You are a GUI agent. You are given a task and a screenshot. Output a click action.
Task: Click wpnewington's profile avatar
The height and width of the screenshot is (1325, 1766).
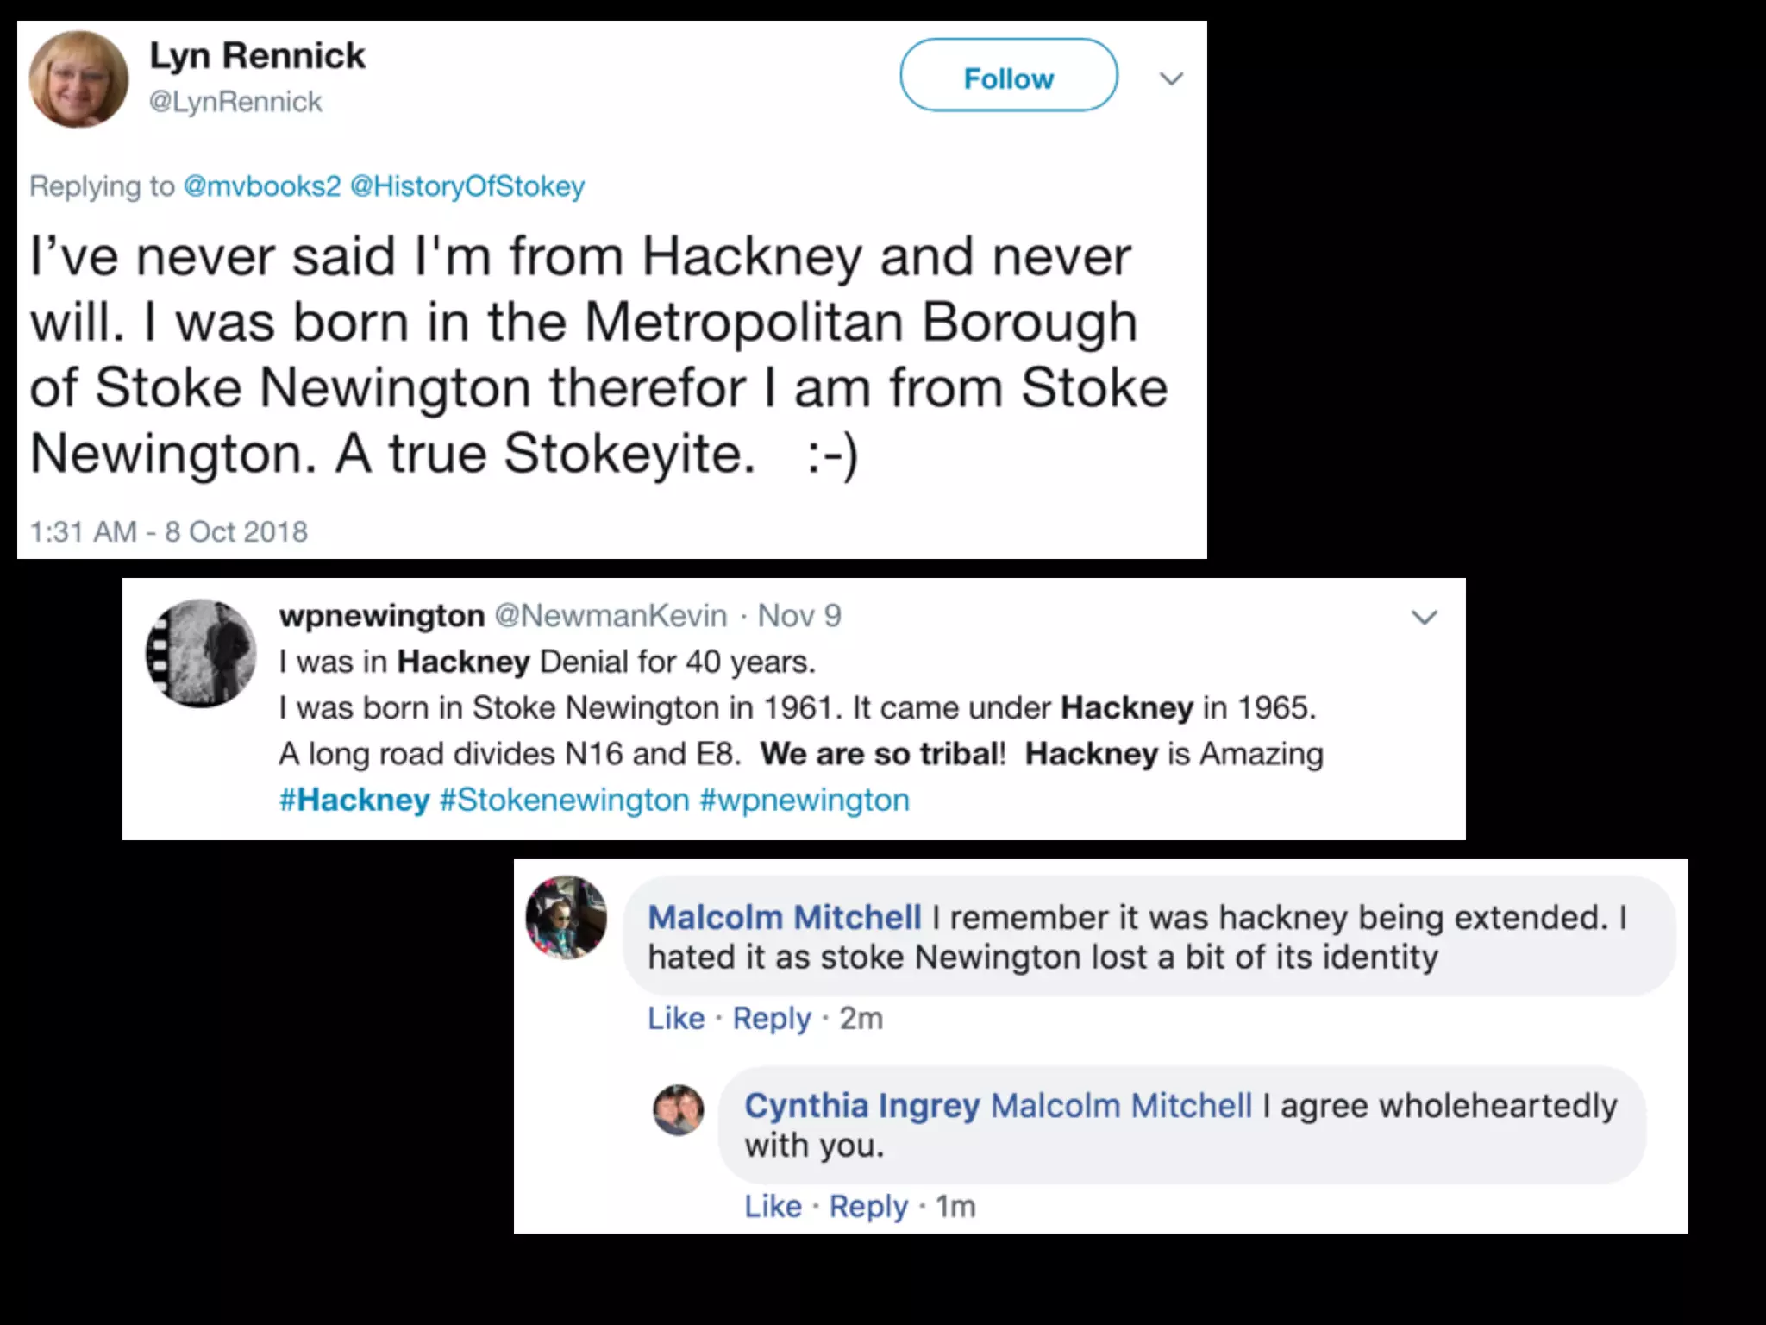point(201,653)
